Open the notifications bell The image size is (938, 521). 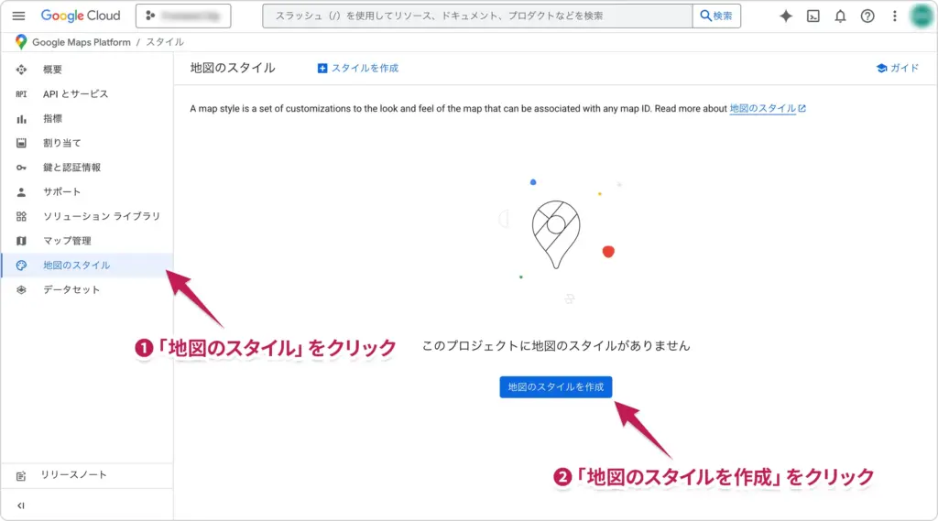tap(840, 16)
